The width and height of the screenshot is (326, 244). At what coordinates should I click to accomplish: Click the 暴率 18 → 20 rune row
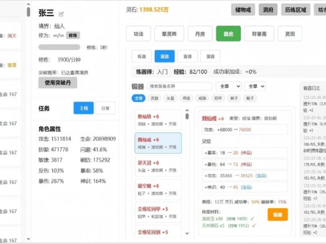coord(245,153)
